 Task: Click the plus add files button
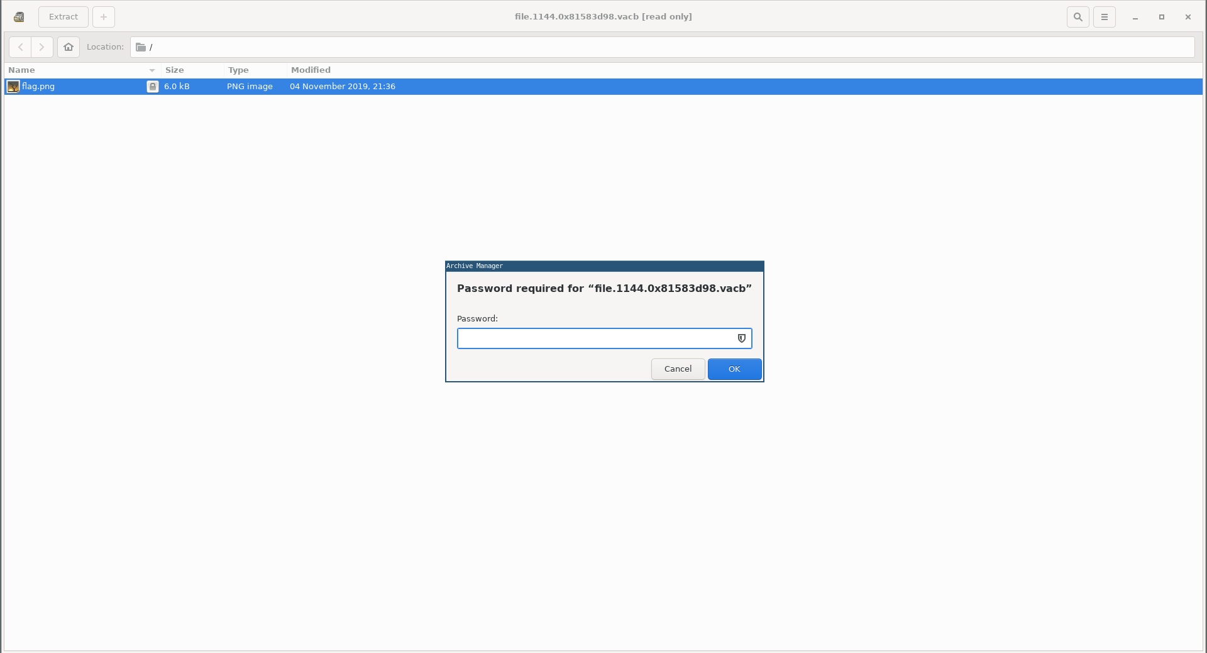click(104, 17)
